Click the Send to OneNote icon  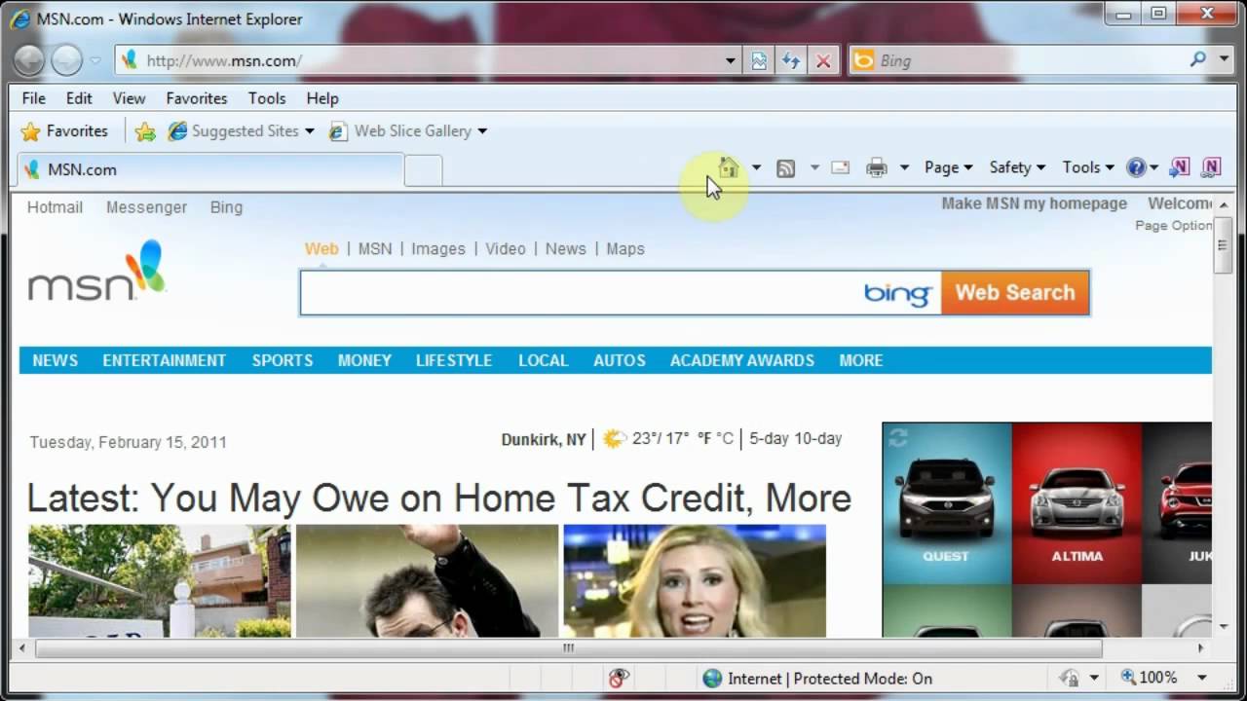coord(1180,167)
